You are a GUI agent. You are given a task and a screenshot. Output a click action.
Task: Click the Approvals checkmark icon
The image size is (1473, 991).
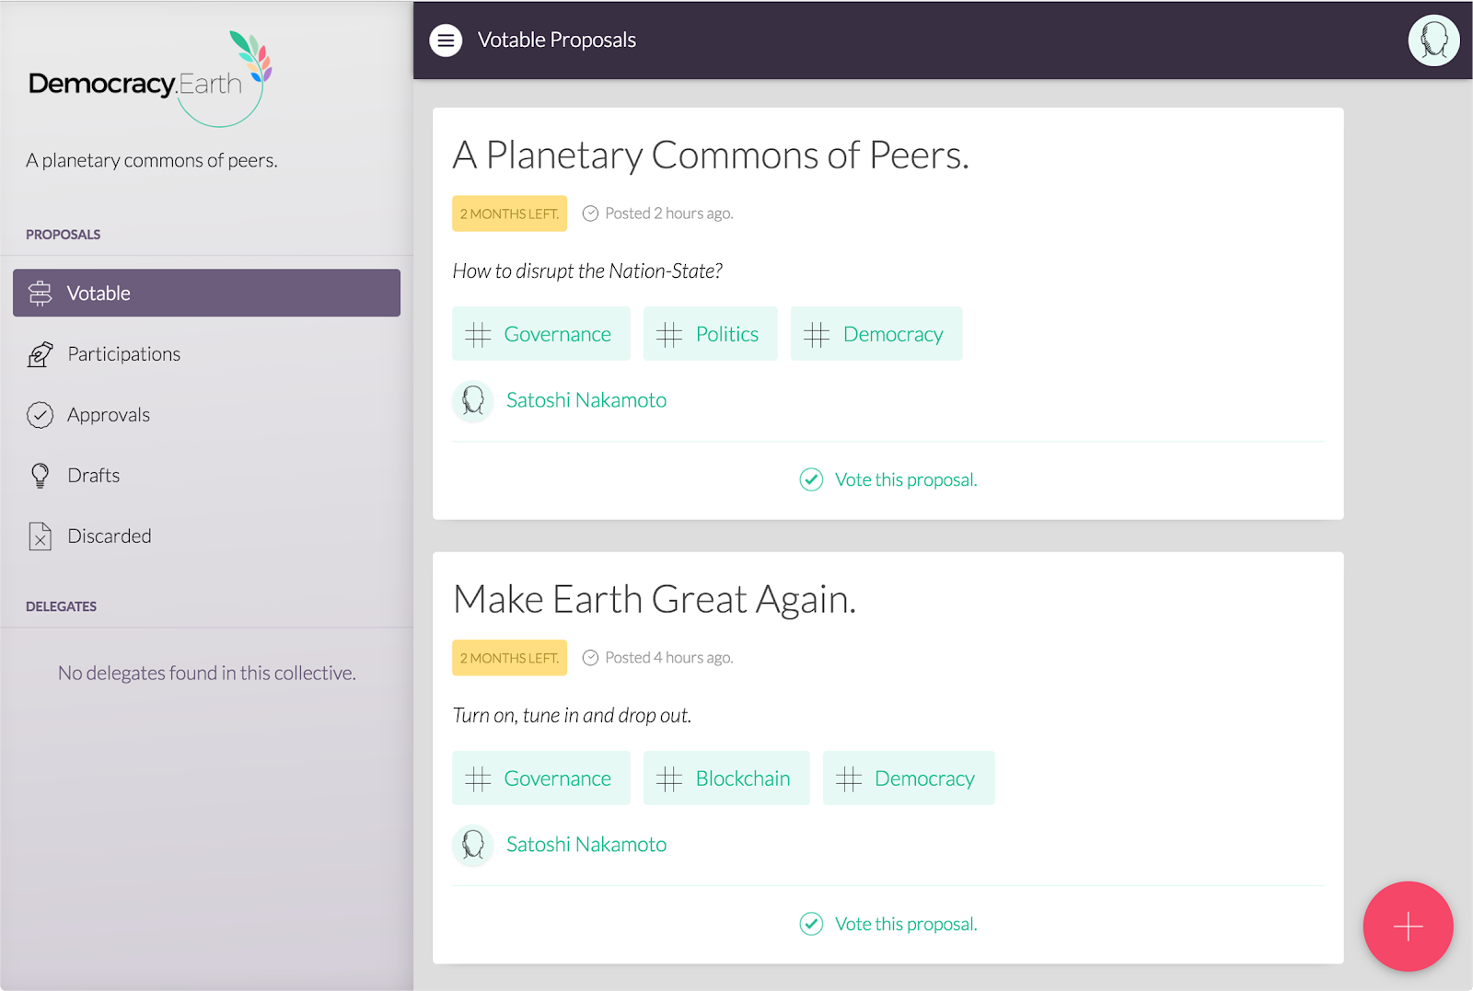point(41,415)
